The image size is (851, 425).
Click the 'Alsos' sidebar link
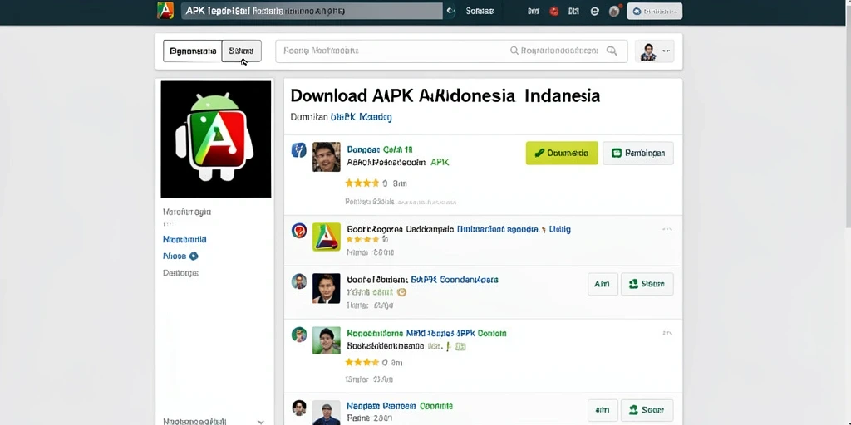(x=175, y=256)
